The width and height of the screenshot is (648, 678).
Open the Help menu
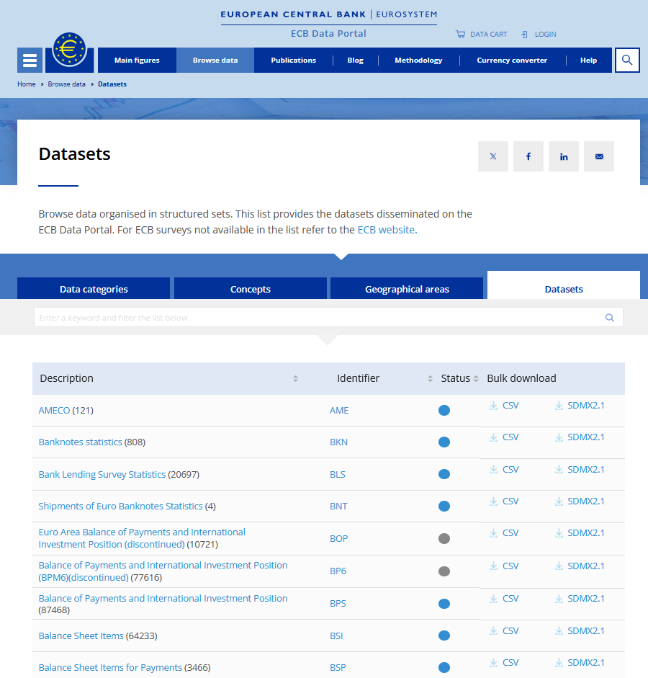pyautogui.click(x=588, y=60)
